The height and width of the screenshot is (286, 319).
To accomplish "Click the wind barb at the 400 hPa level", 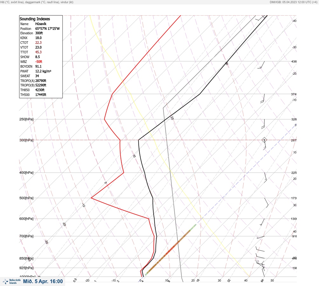I will point(265,177).
